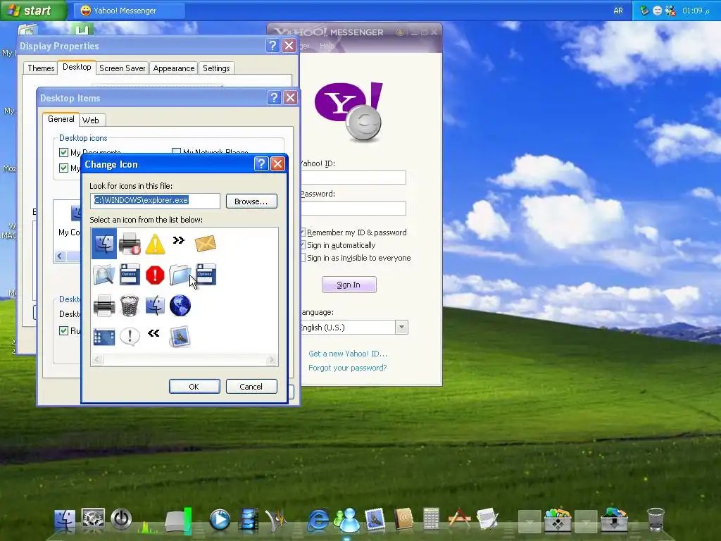Focus the Yahoo Password field

click(x=353, y=209)
